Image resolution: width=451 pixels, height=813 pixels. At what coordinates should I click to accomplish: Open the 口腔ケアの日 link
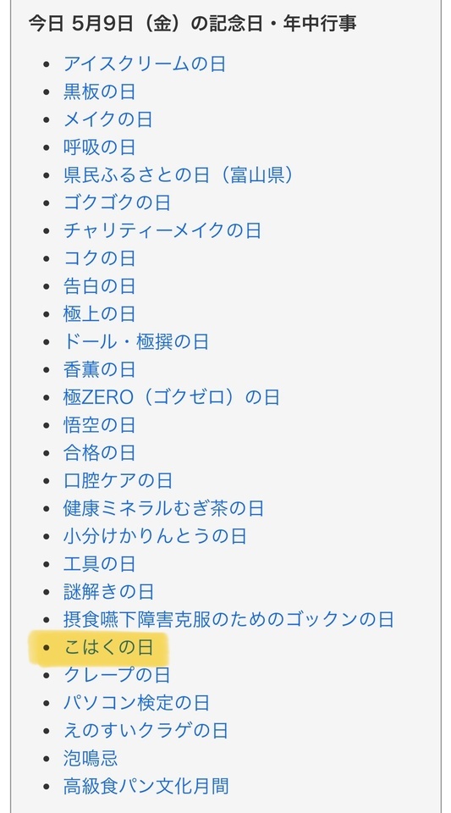[x=118, y=481]
